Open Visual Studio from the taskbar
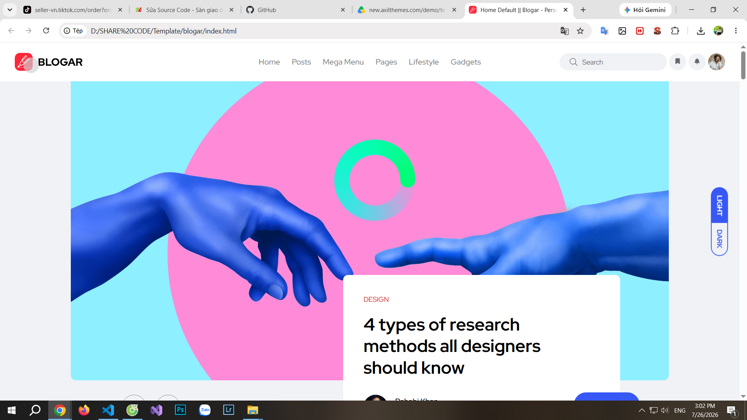This screenshot has width=747, height=420. [x=156, y=410]
